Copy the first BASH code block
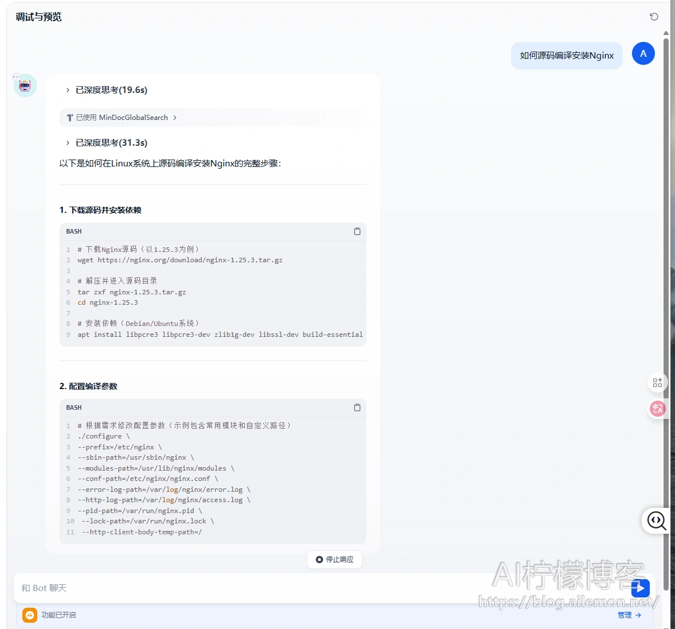The height and width of the screenshot is (629, 675). (x=357, y=231)
